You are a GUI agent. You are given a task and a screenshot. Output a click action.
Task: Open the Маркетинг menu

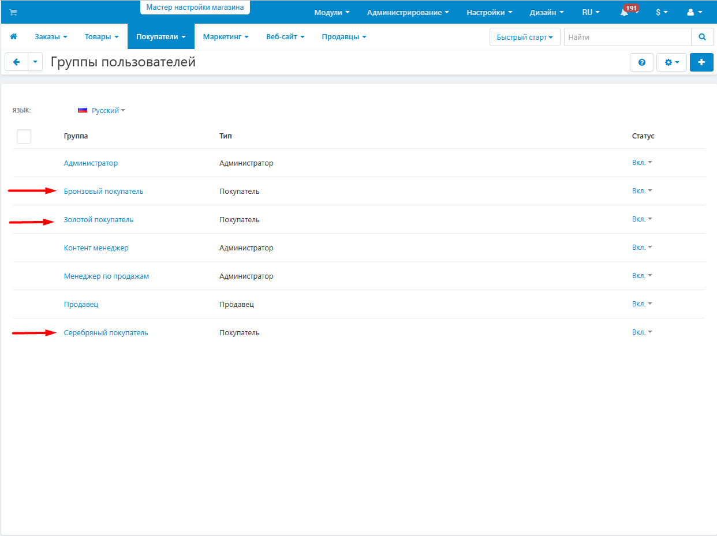pos(226,36)
